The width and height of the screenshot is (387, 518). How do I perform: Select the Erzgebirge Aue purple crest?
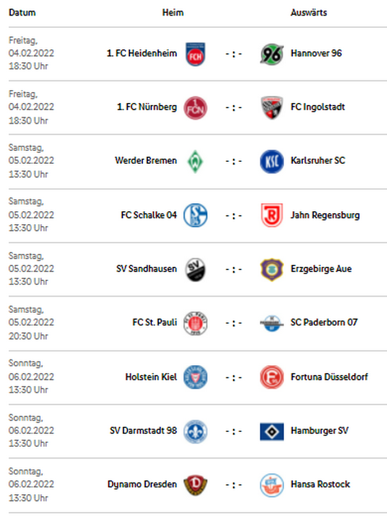click(272, 269)
